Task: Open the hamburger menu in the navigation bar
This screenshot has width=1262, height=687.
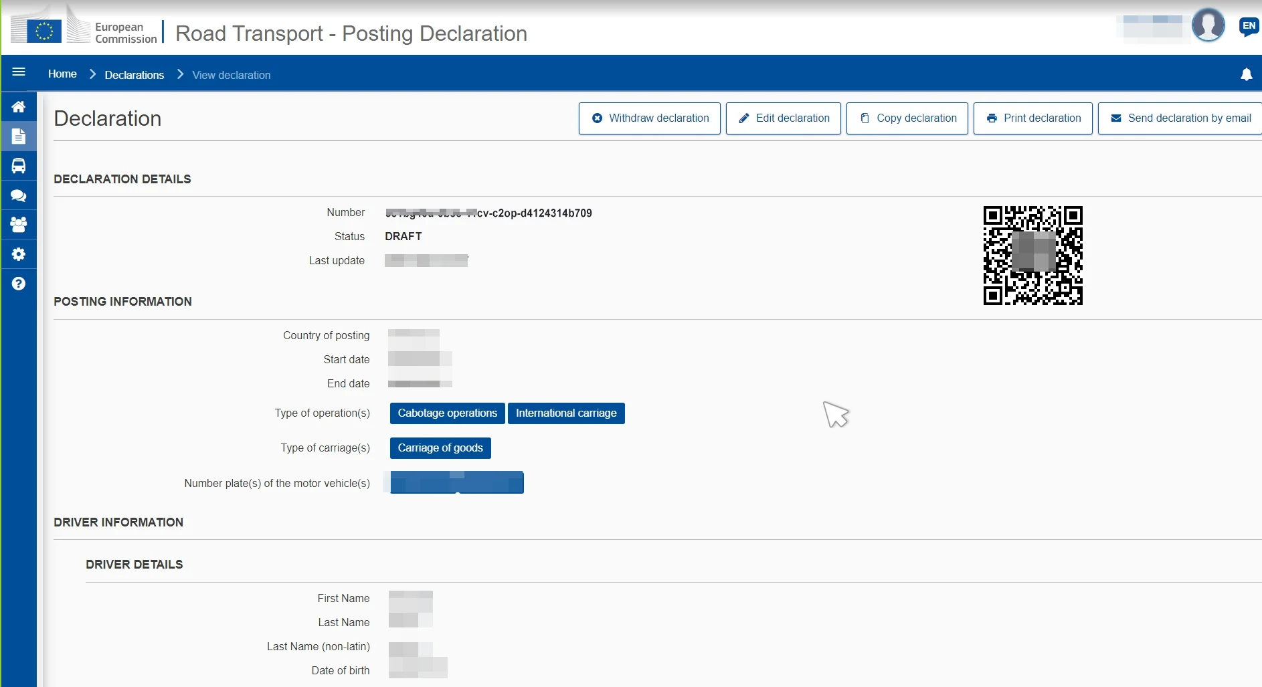Action: pyautogui.click(x=19, y=72)
